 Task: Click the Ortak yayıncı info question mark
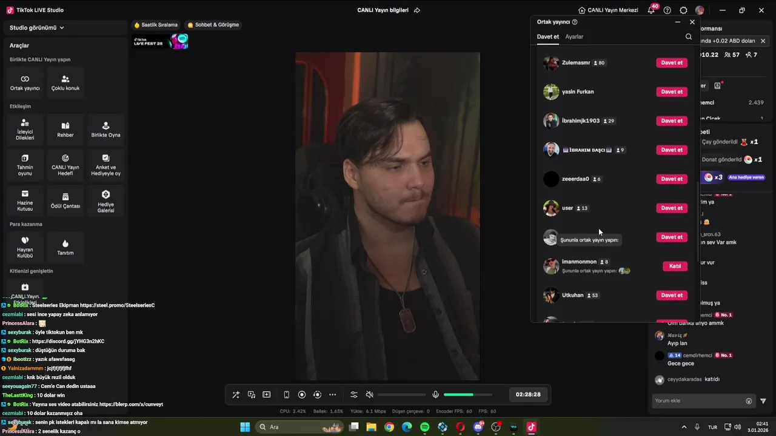point(575,22)
